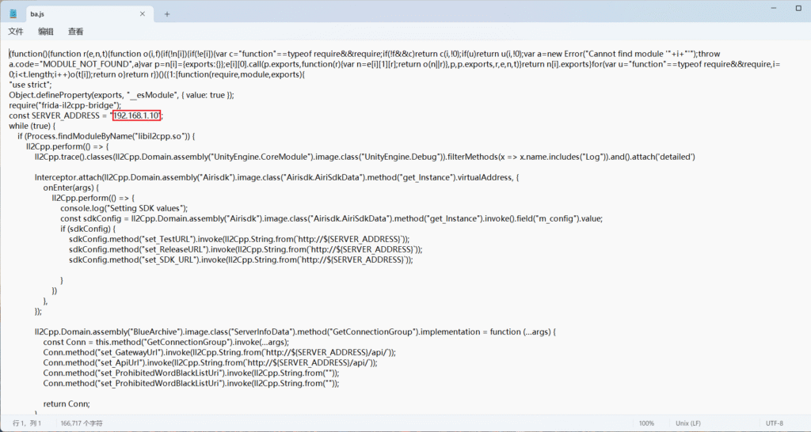811x432 pixels.
Task: Click the set_ReleaseURL line
Action: coord(246,249)
